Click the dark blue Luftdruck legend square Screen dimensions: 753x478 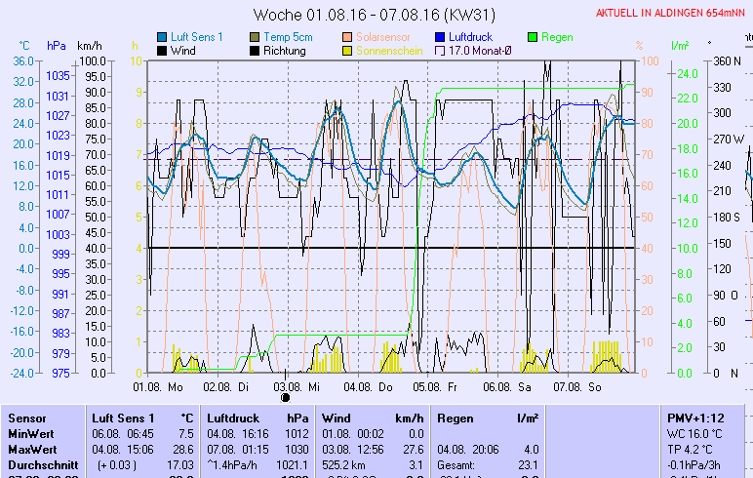point(441,37)
